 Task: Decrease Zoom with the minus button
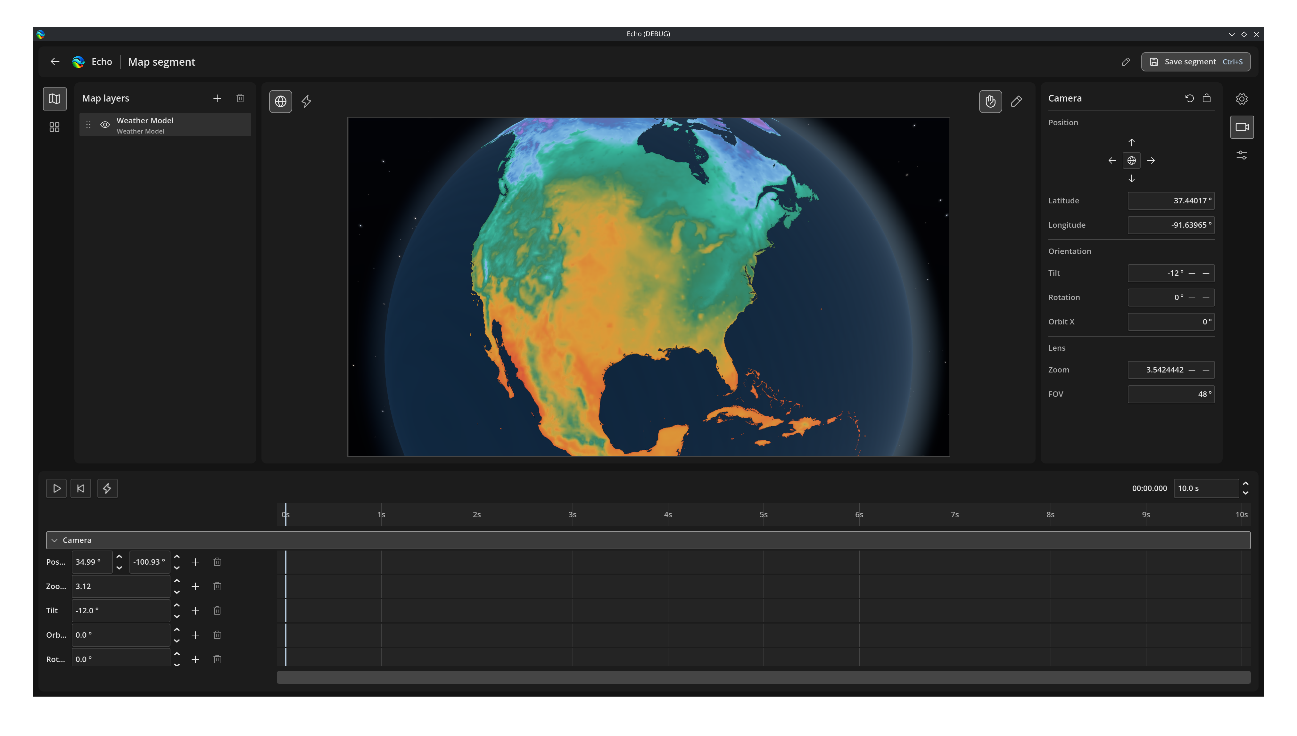click(1192, 370)
